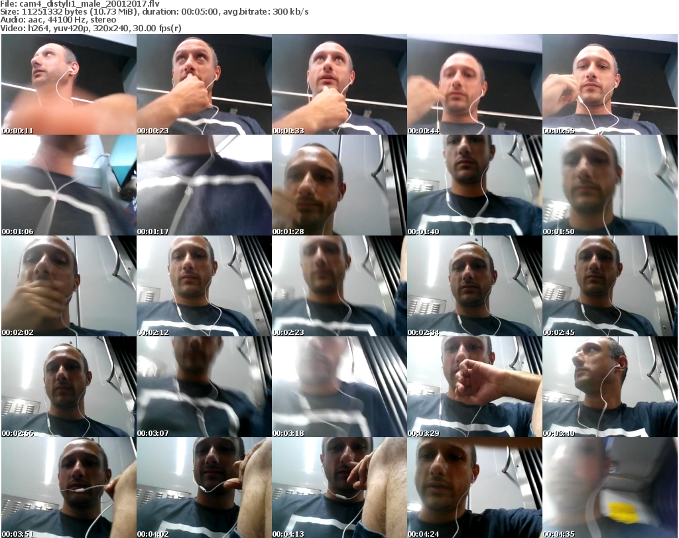Click the frame labeled 00:04:02
The image size is (679, 538).
coord(204,488)
